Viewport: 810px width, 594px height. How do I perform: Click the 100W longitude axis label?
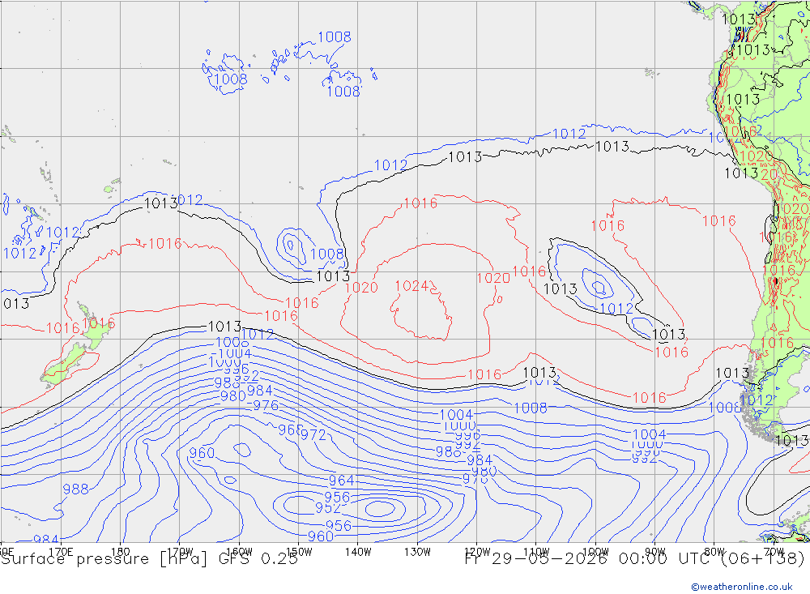coord(595,552)
